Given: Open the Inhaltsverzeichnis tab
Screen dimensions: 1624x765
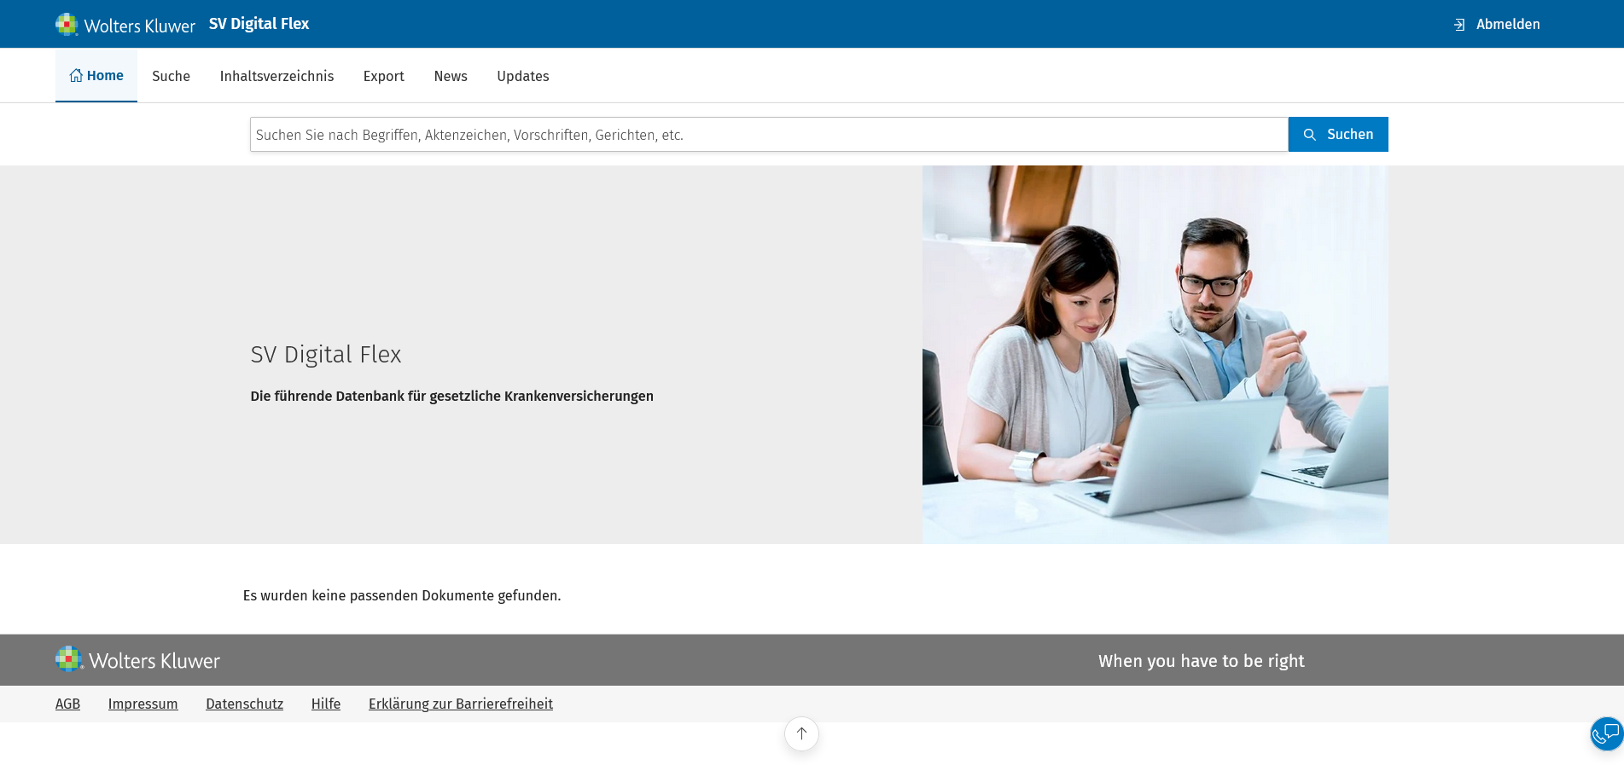Looking at the screenshot, I should [x=276, y=76].
